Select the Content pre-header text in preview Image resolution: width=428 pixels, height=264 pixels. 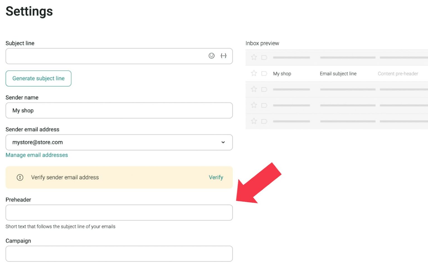point(398,73)
